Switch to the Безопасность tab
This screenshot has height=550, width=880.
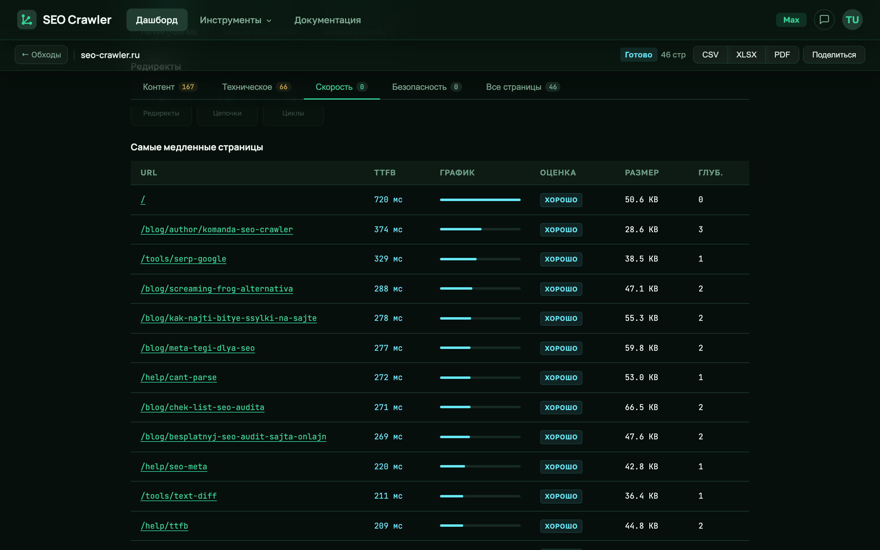[x=427, y=87]
